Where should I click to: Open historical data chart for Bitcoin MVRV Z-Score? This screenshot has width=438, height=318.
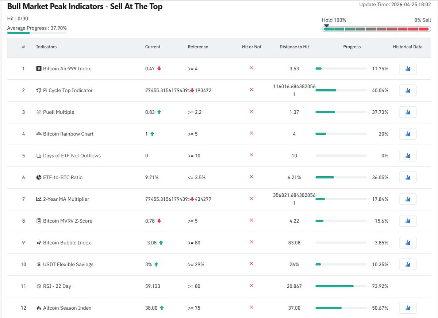tap(408, 221)
